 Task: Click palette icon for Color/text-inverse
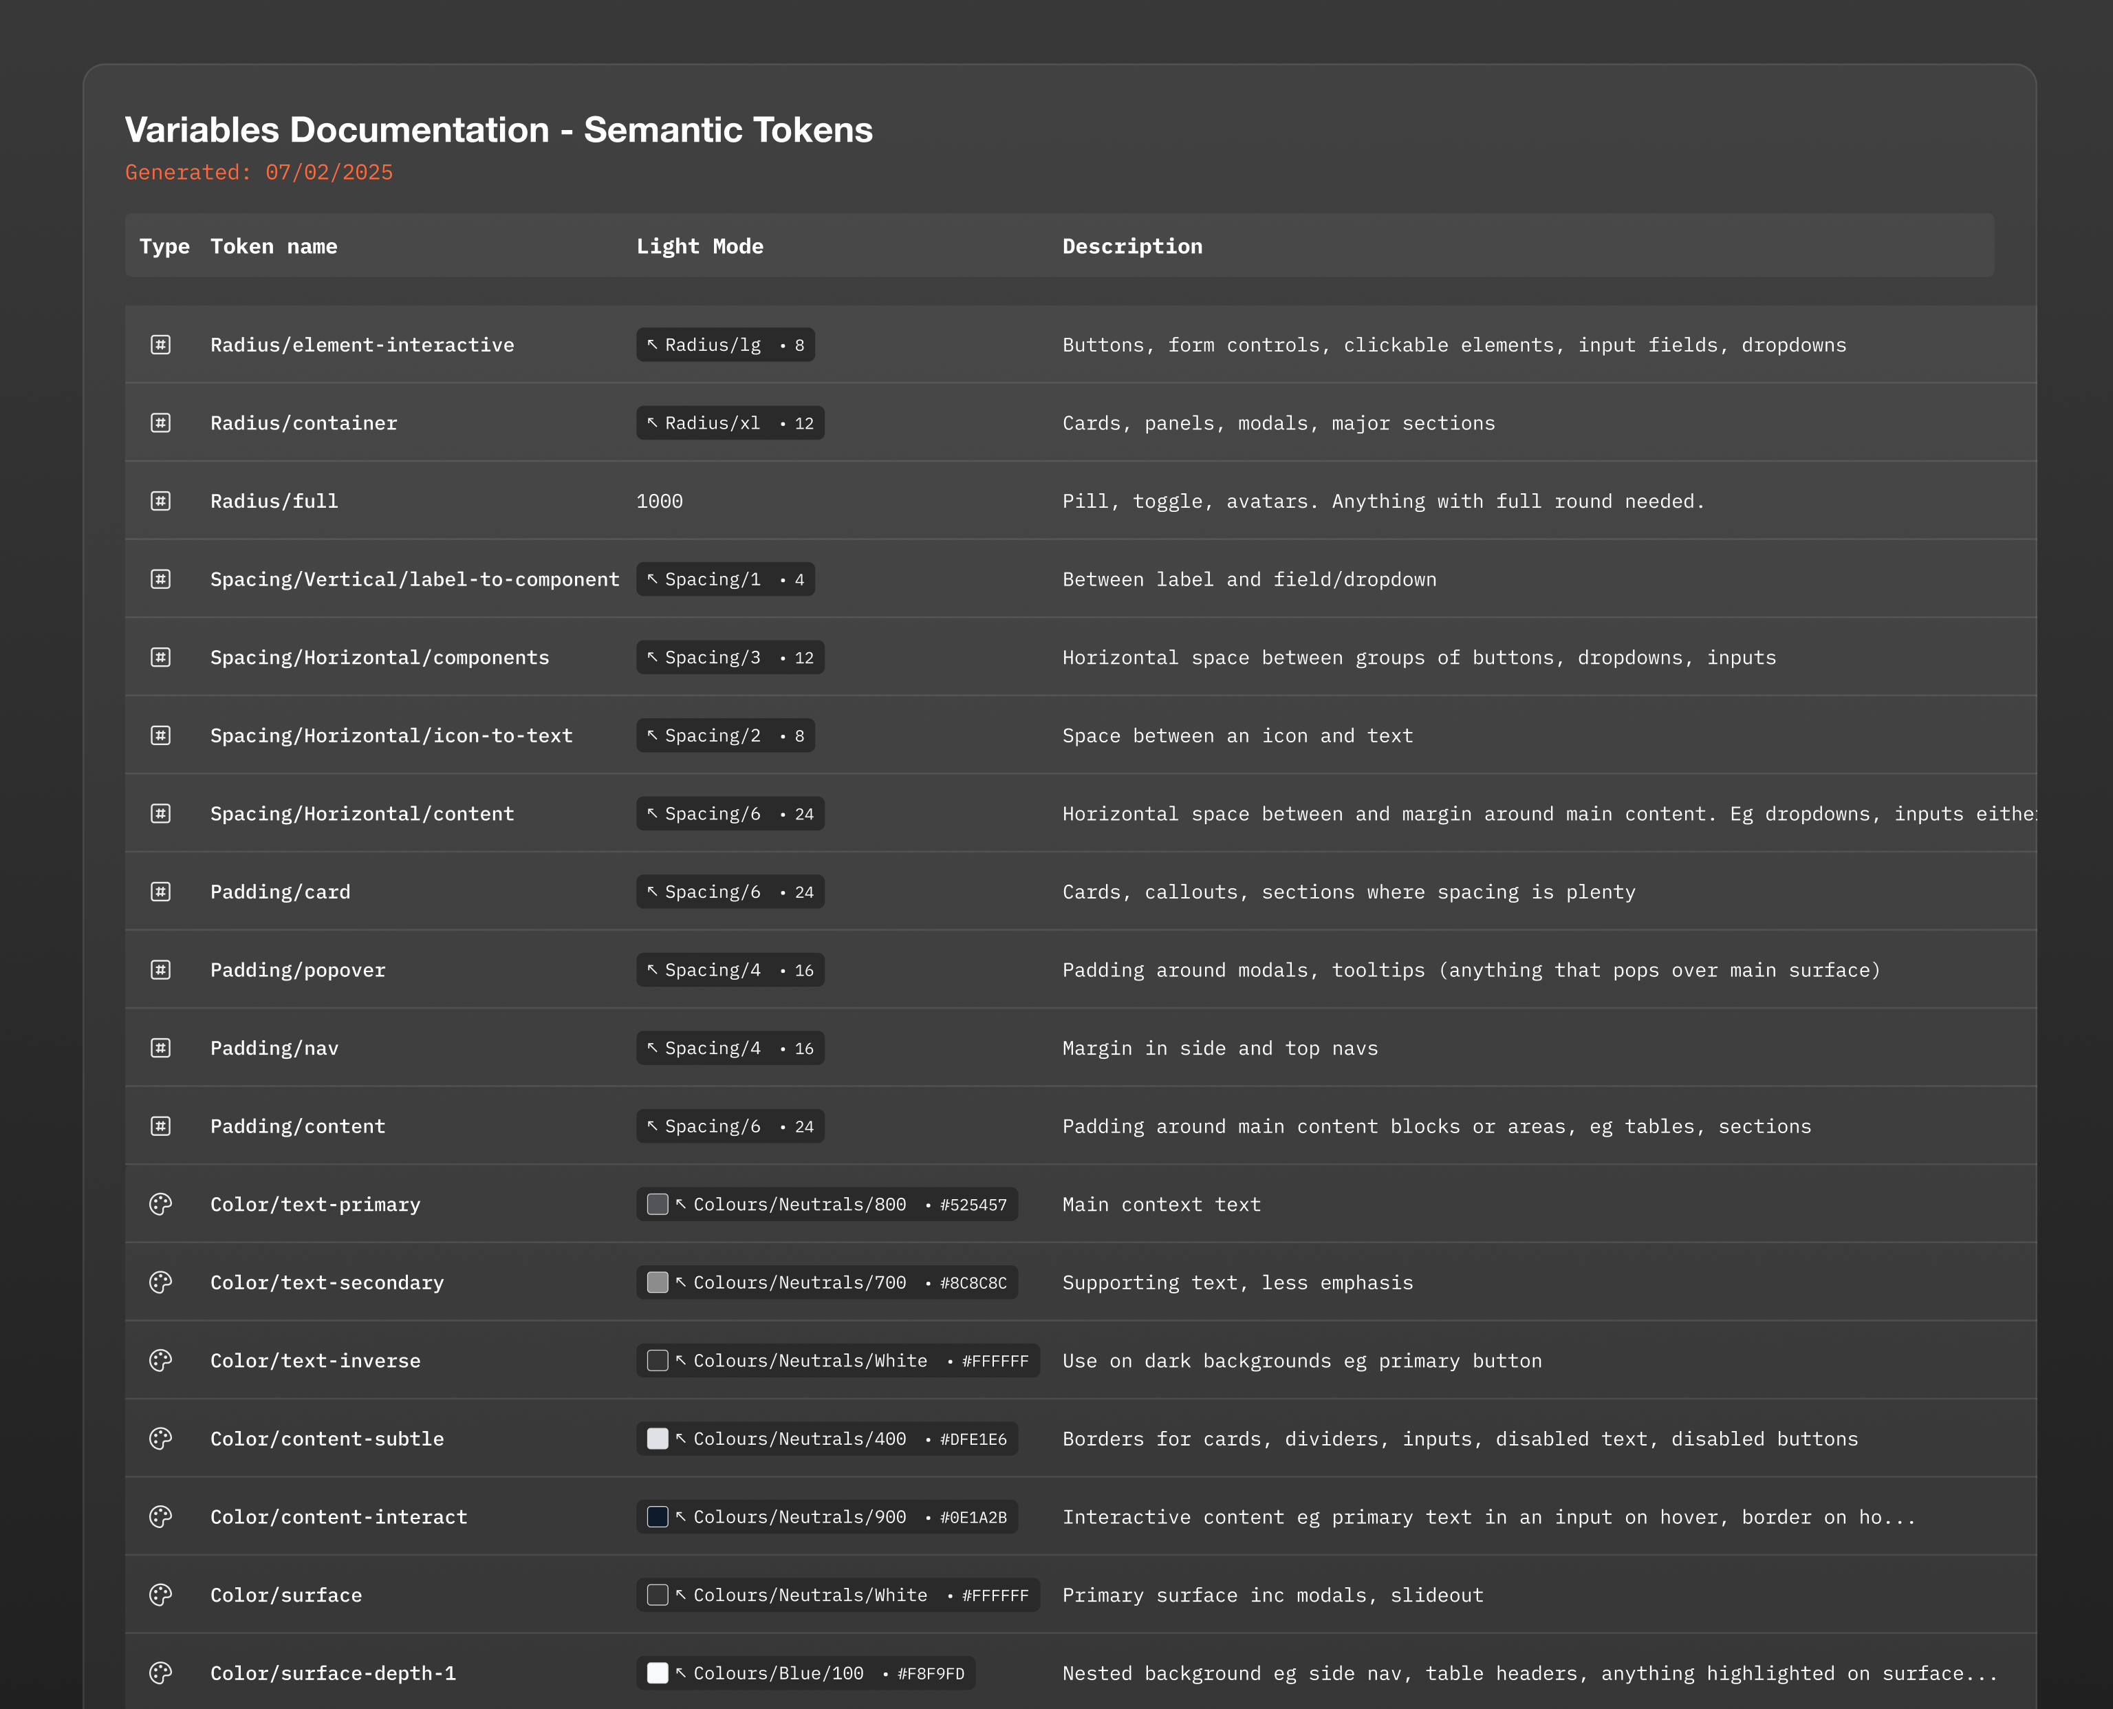coord(160,1360)
